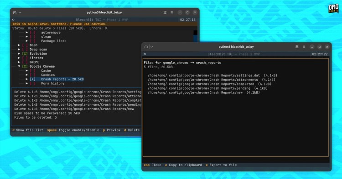Expand the GNOME tree node
This screenshot has width=342, height=179.
coord(19,62)
